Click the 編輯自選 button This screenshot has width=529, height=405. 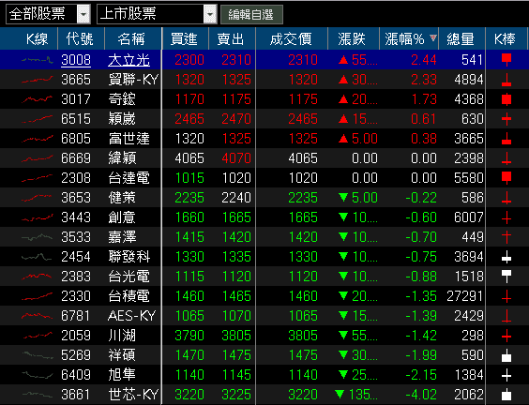tap(251, 14)
